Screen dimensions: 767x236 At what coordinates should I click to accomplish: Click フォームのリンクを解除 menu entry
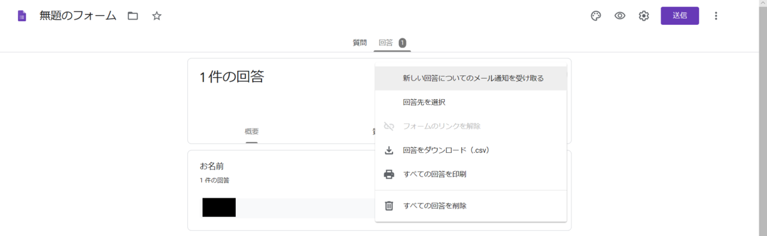coord(470,126)
